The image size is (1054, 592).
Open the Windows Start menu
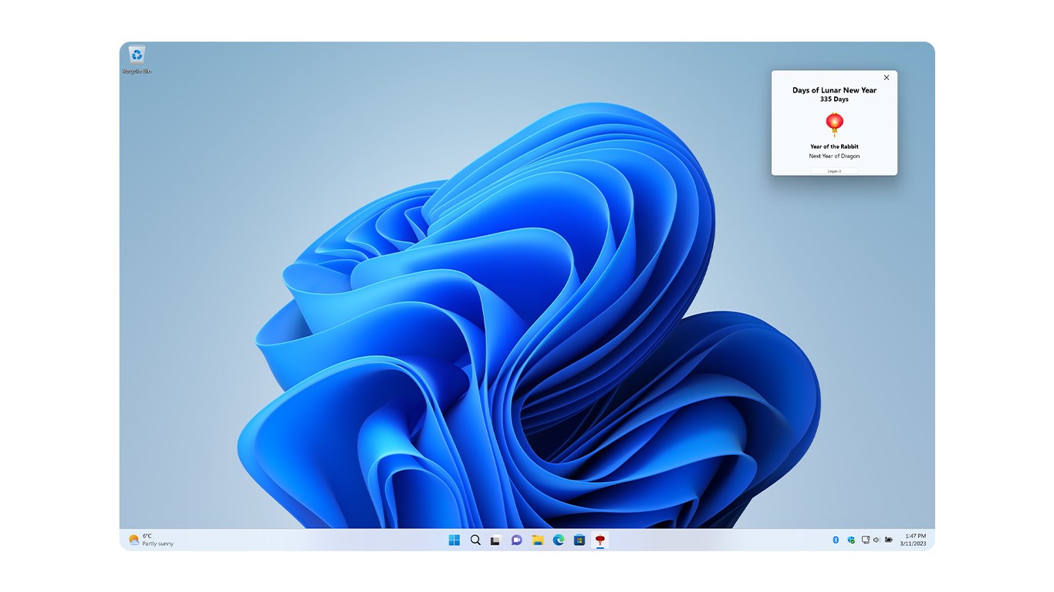(x=454, y=540)
